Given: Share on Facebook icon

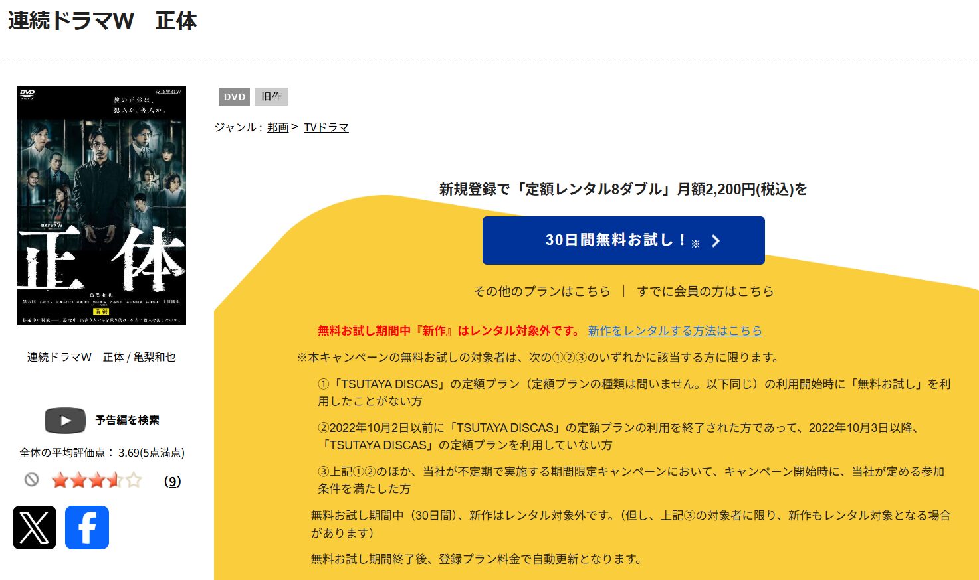Looking at the screenshot, I should coord(87,528).
